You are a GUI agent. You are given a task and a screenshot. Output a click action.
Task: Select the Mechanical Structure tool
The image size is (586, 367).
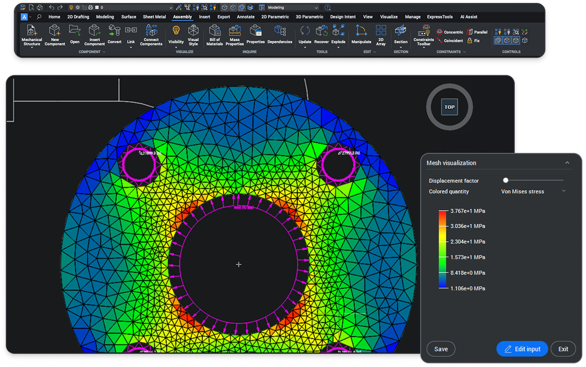pos(32,36)
